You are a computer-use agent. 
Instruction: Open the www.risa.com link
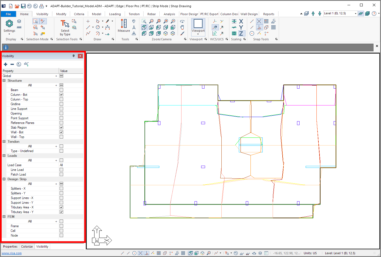12,253
